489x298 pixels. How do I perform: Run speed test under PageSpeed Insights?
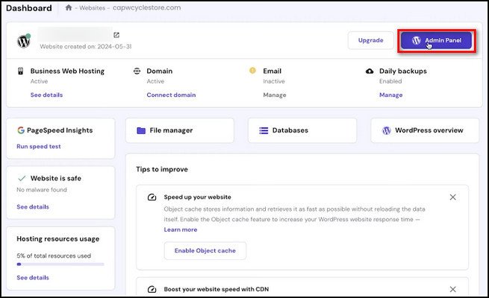tap(39, 147)
